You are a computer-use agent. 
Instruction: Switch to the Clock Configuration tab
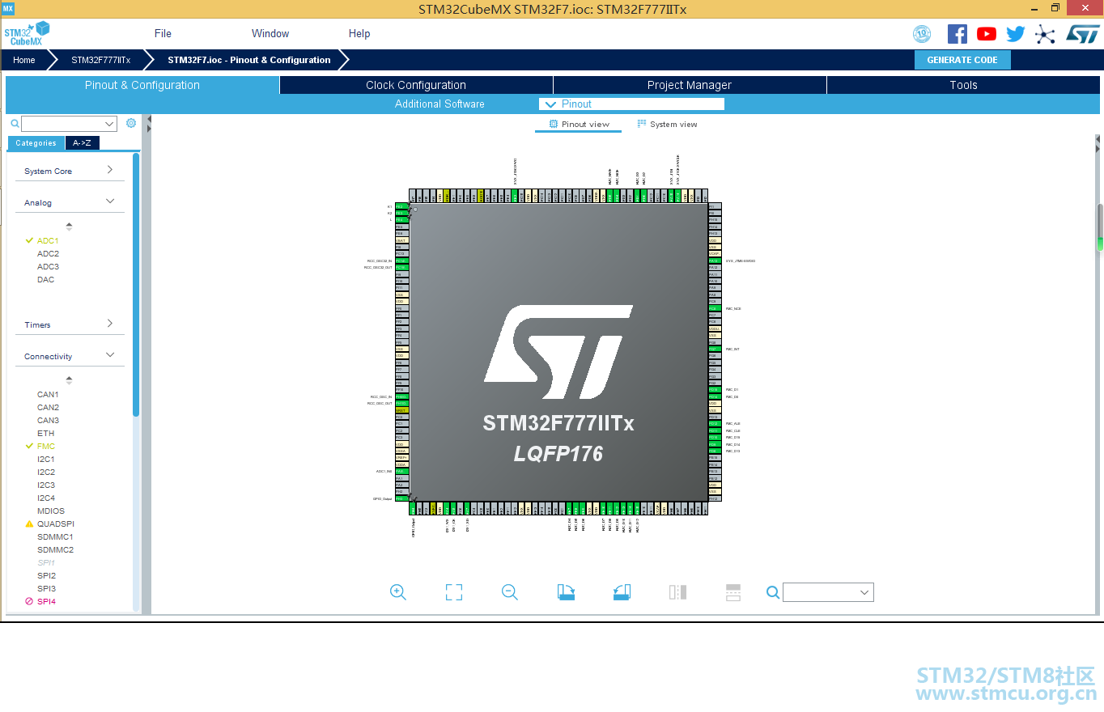[x=416, y=85]
